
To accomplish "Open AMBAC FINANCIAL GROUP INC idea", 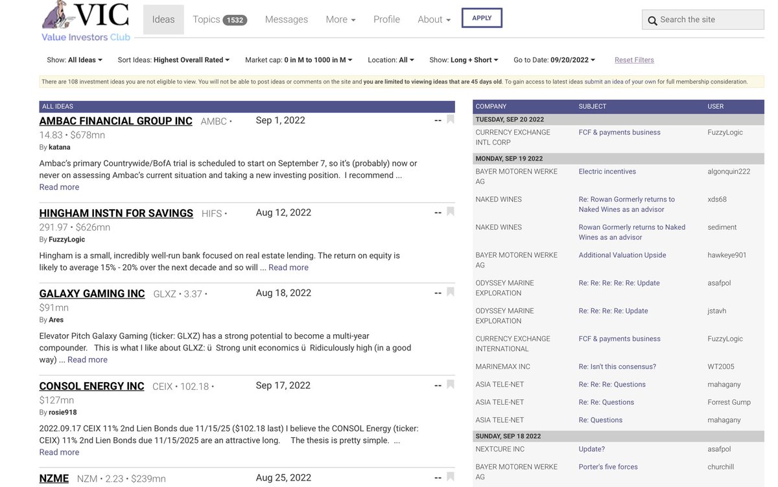I will (116, 121).
